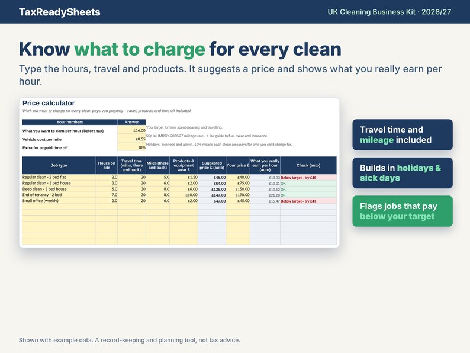Viewport: 470px width, 353px height.
Task: Click the 7.0 hours for End of tenancy
Action: 107,195
